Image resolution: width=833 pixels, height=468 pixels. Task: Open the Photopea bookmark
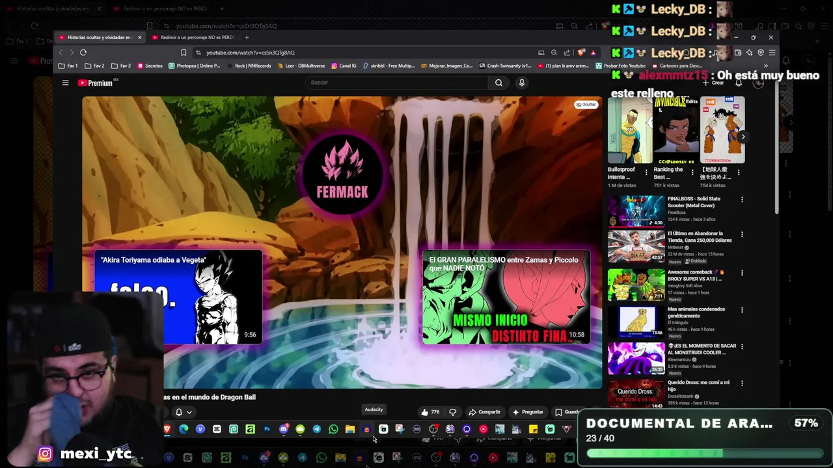tap(194, 66)
